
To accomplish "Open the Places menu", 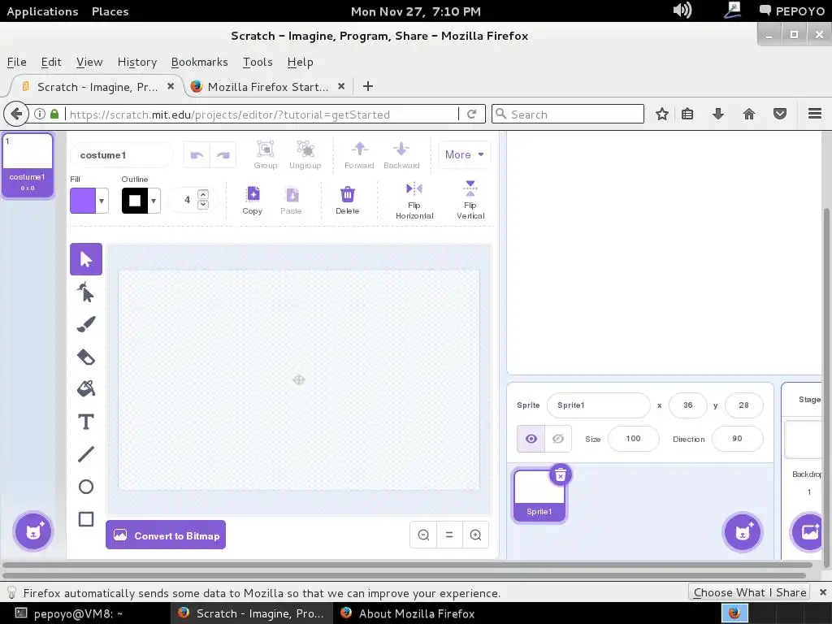I will tap(110, 11).
